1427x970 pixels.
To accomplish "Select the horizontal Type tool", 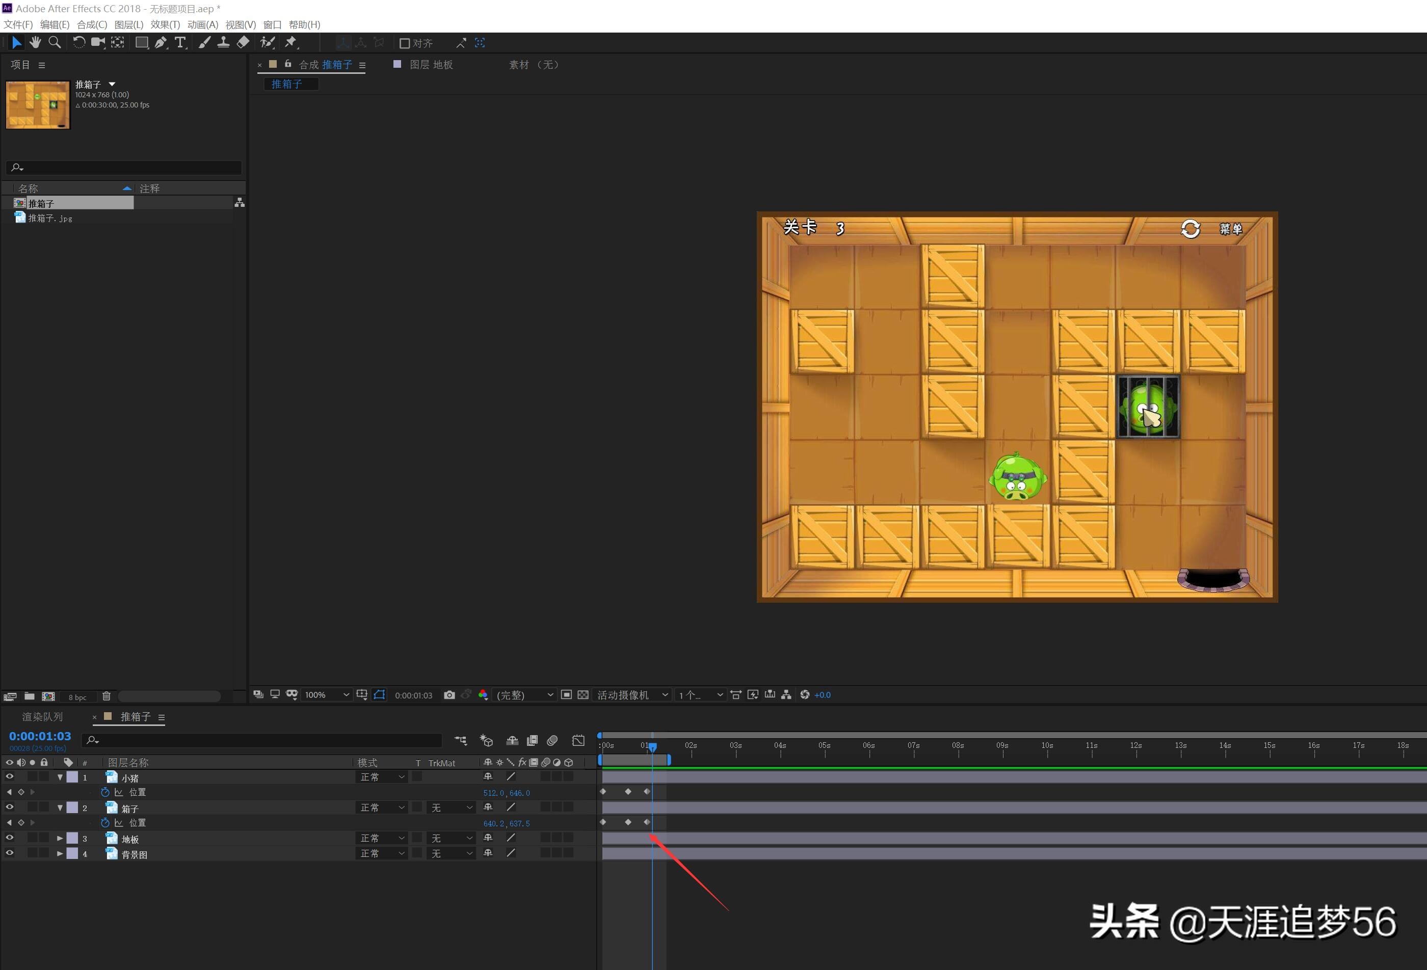I will click(x=180, y=42).
